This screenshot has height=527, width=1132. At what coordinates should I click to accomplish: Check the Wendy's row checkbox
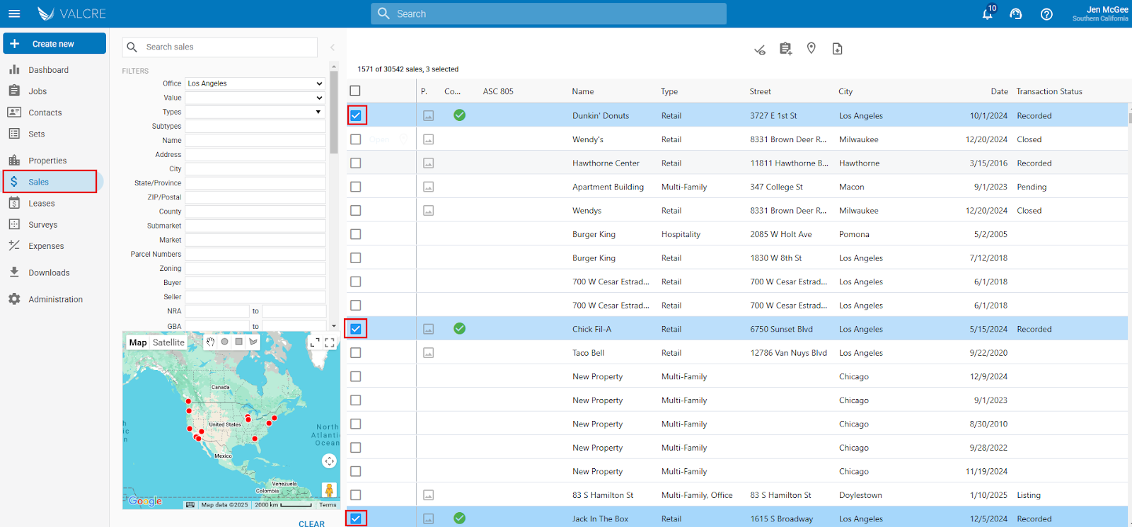[355, 139]
